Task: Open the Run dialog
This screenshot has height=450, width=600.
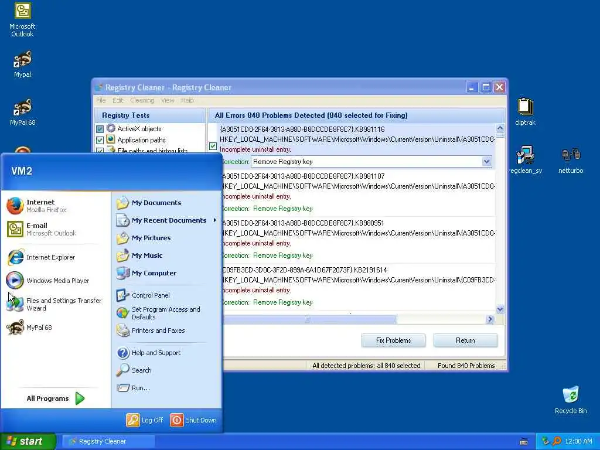Action: pos(166,388)
